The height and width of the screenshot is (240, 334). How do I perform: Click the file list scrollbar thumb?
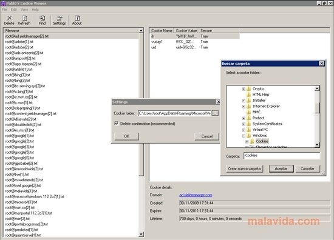tap(141, 104)
